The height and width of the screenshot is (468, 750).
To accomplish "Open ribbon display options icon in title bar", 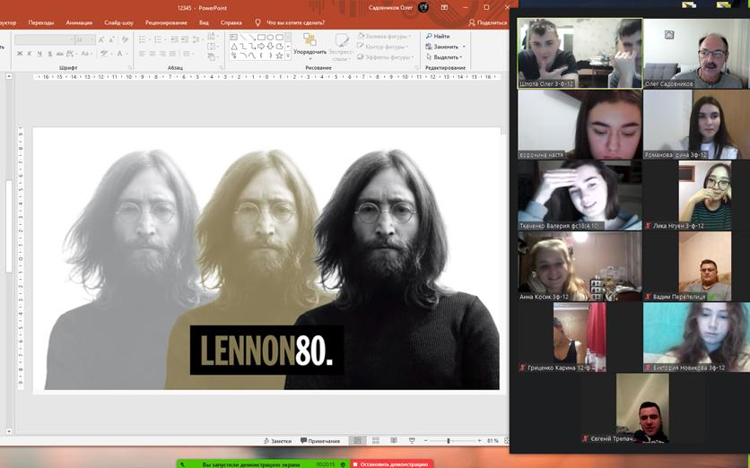I will tap(444, 8).
